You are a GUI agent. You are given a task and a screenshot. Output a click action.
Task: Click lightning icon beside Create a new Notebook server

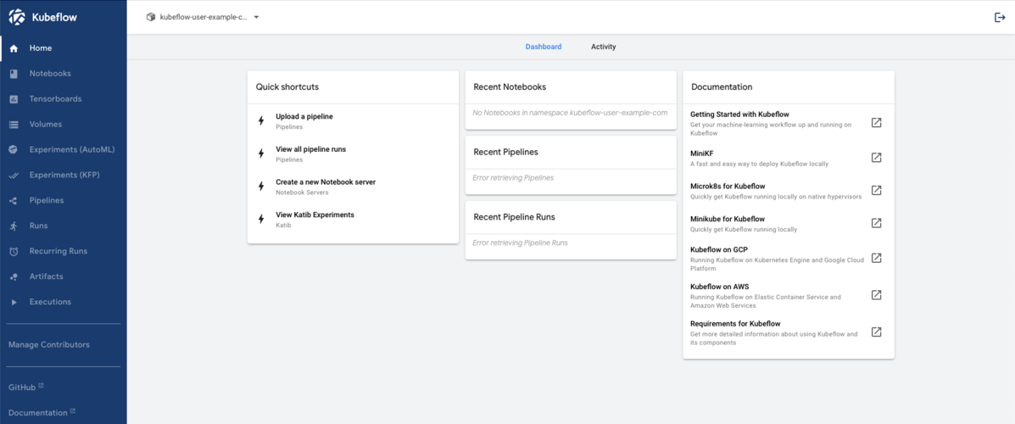pos(261,187)
